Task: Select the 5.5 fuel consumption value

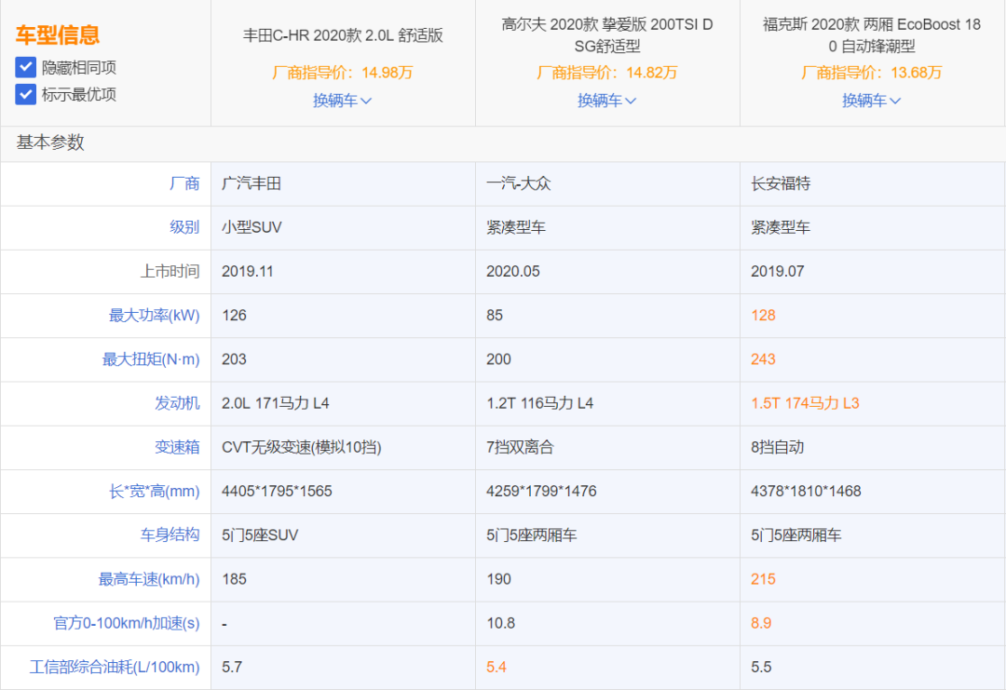Action: click(761, 668)
